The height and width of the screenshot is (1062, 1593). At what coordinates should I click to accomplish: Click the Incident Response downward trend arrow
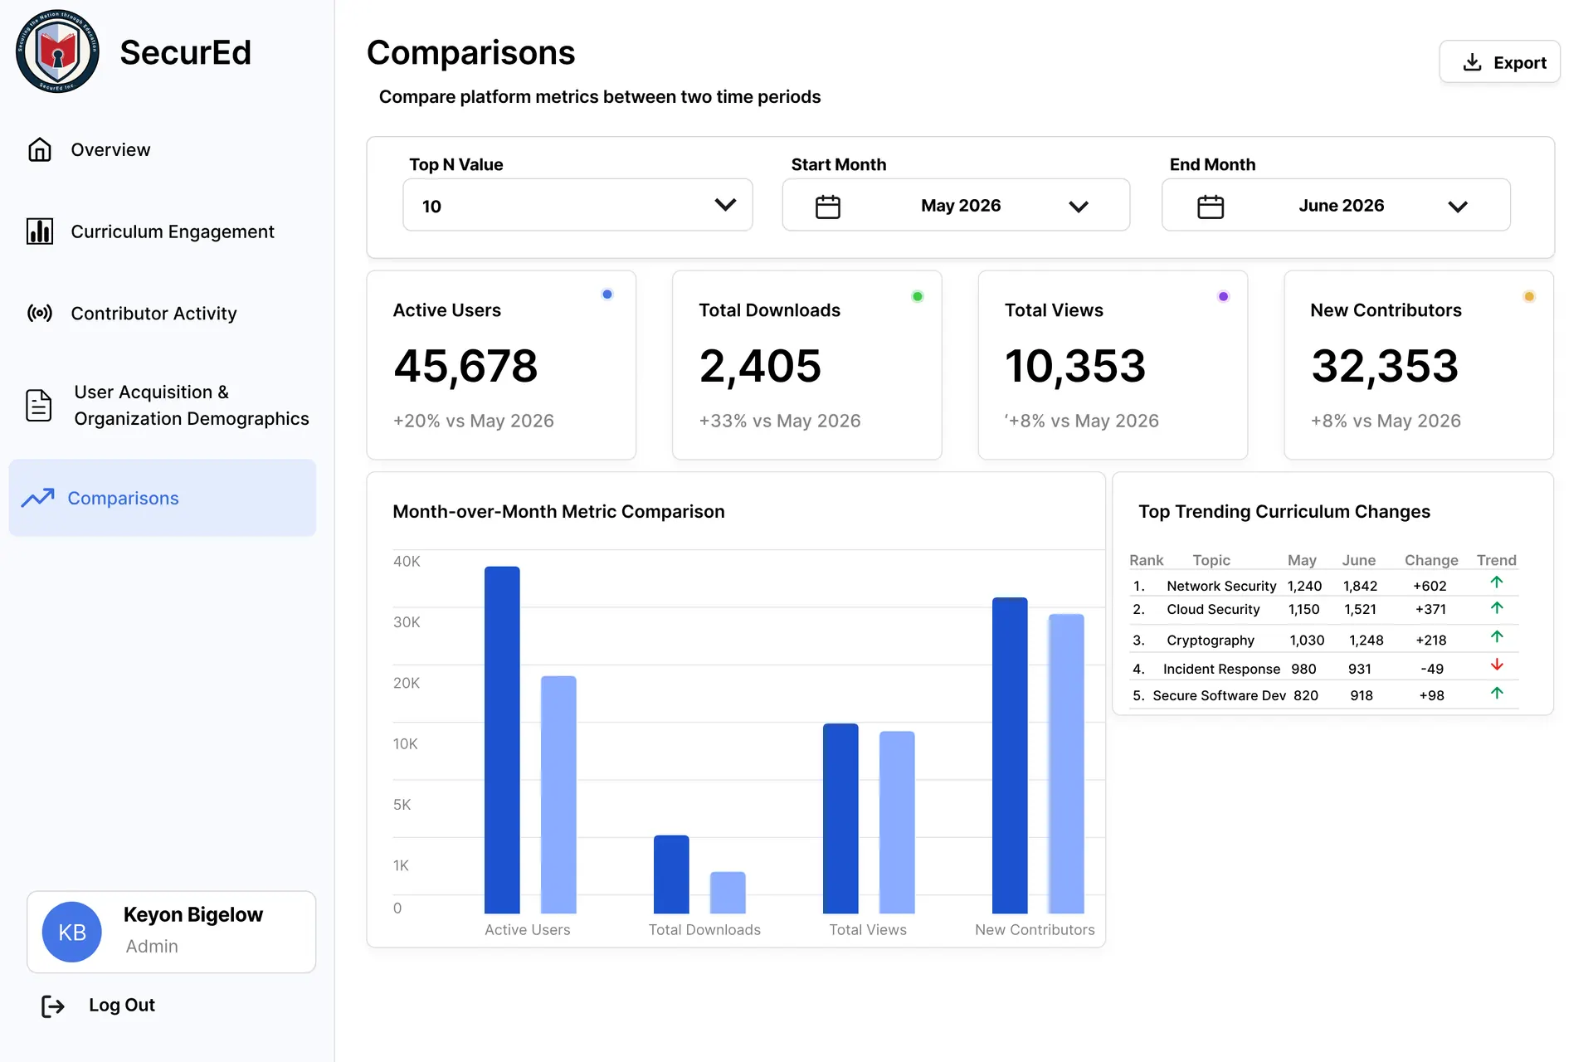coord(1497,665)
